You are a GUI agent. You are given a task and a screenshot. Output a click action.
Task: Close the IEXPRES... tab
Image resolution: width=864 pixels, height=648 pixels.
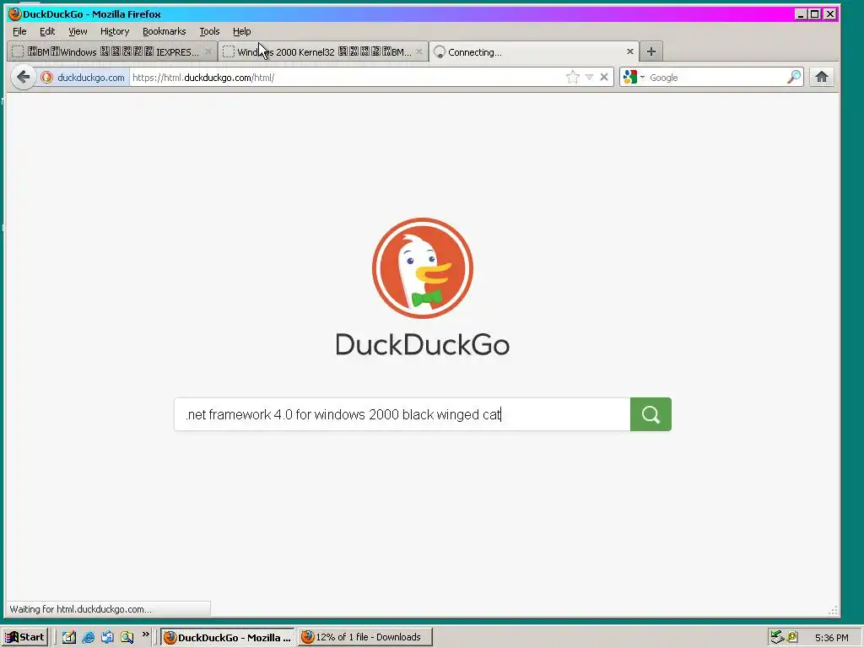[208, 51]
